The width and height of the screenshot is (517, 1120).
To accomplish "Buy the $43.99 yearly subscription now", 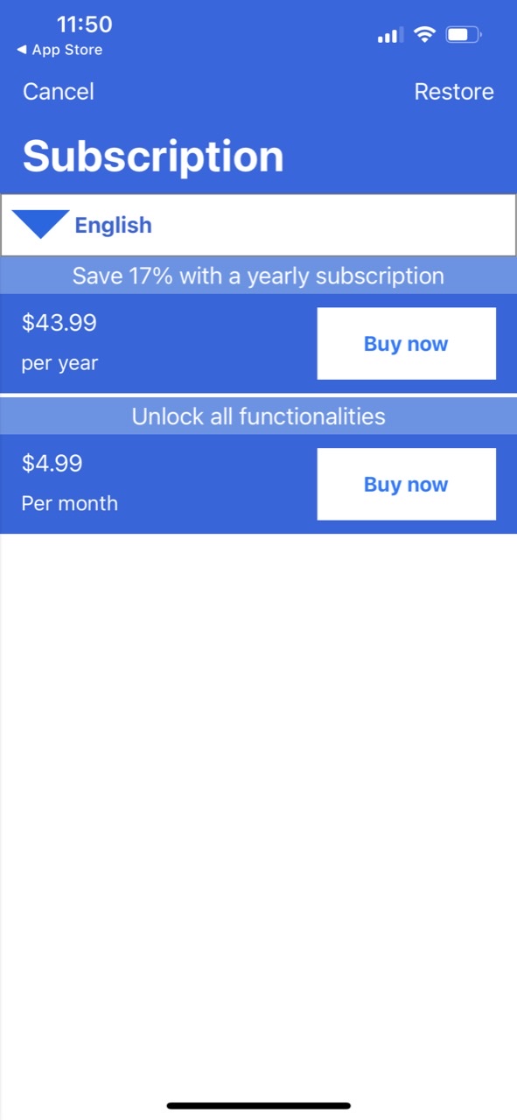I will pyautogui.click(x=406, y=344).
